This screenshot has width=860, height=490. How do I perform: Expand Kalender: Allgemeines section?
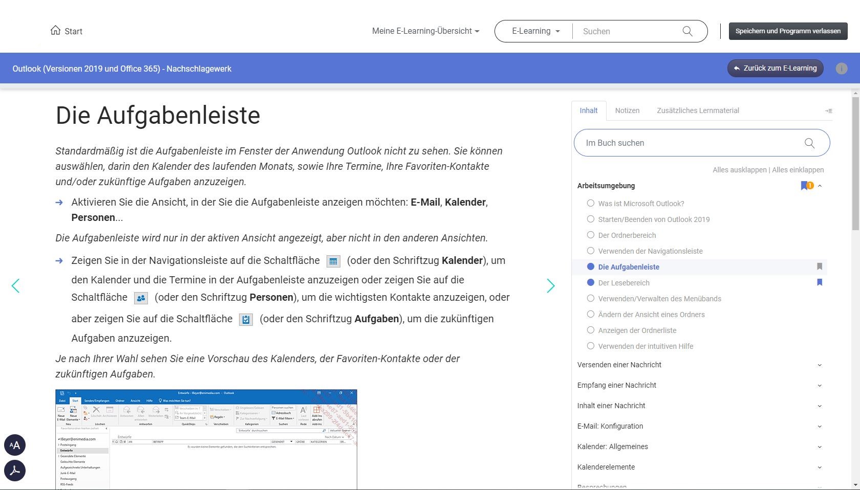click(x=820, y=447)
